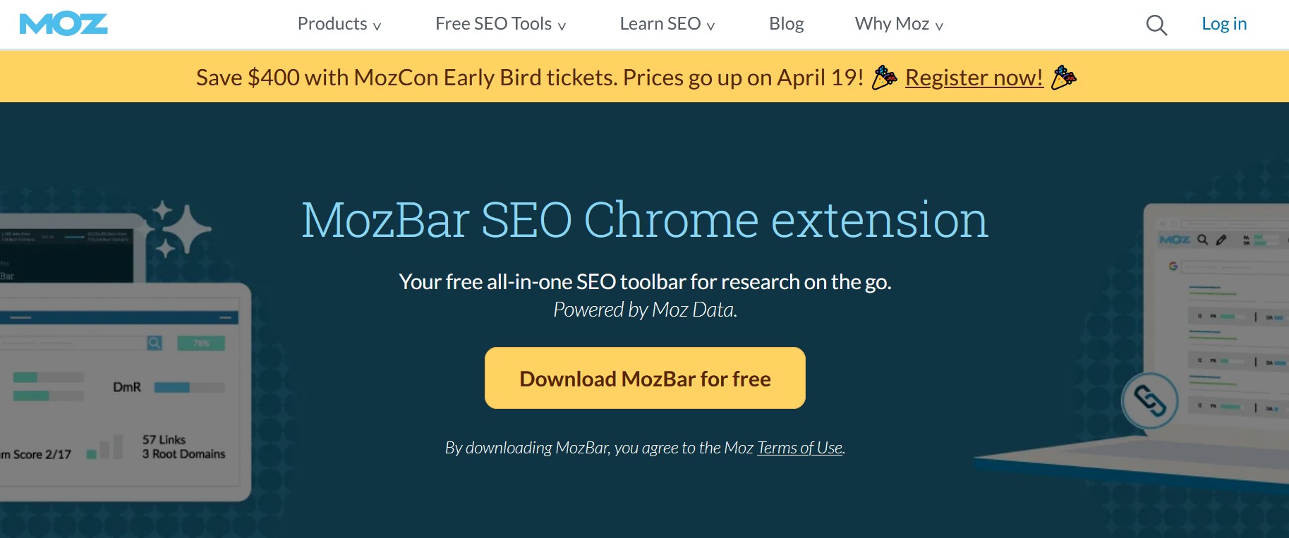Image resolution: width=1289 pixels, height=538 pixels.
Task: Click Download MozBar for free button
Action: click(x=645, y=378)
